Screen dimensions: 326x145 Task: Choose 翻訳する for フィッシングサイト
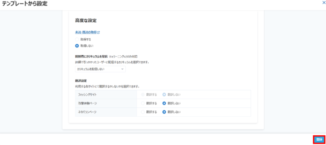143,94
